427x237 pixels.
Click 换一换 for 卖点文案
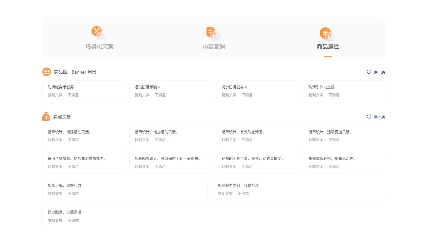coord(379,117)
